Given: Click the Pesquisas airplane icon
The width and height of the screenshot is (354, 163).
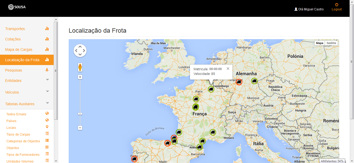Looking at the screenshot, I should click(47, 70).
